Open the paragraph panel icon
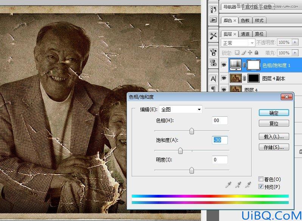The height and width of the screenshot is (221, 302). [213, 88]
